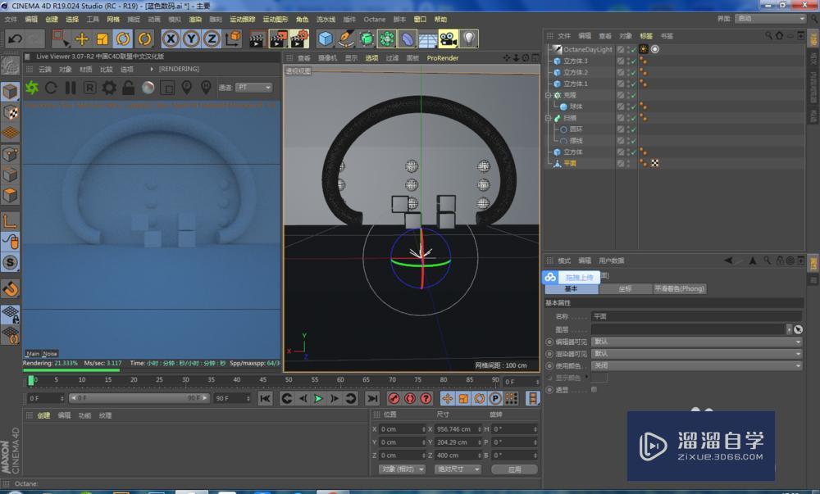Open the 渲染器可见 dropdown
The image size is (820, 494).
696,354
